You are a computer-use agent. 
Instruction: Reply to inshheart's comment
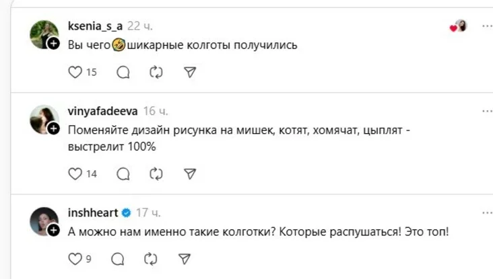click(x=117, y=258)
